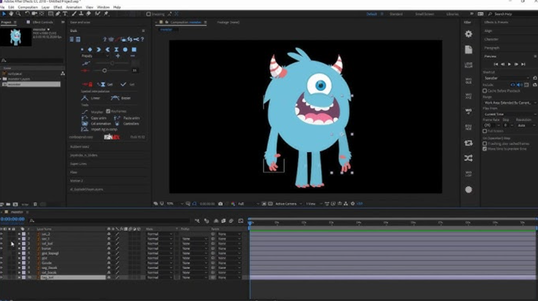Select the Clone Stamp tool

point(81,14)
